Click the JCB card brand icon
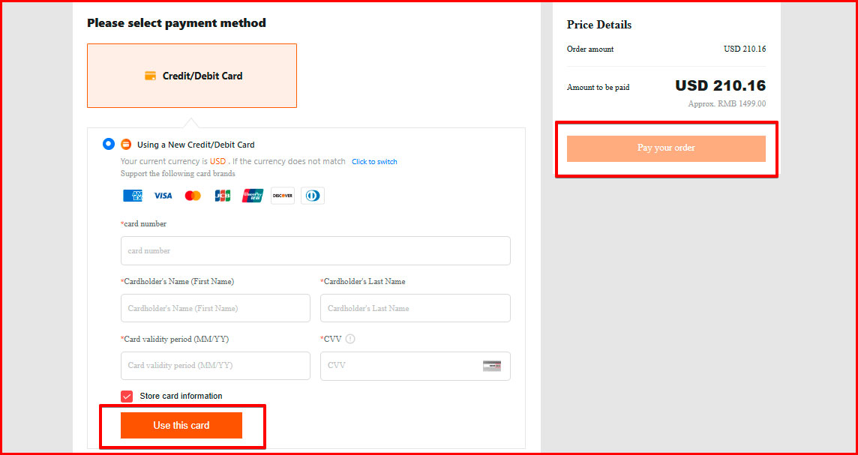 223,196
